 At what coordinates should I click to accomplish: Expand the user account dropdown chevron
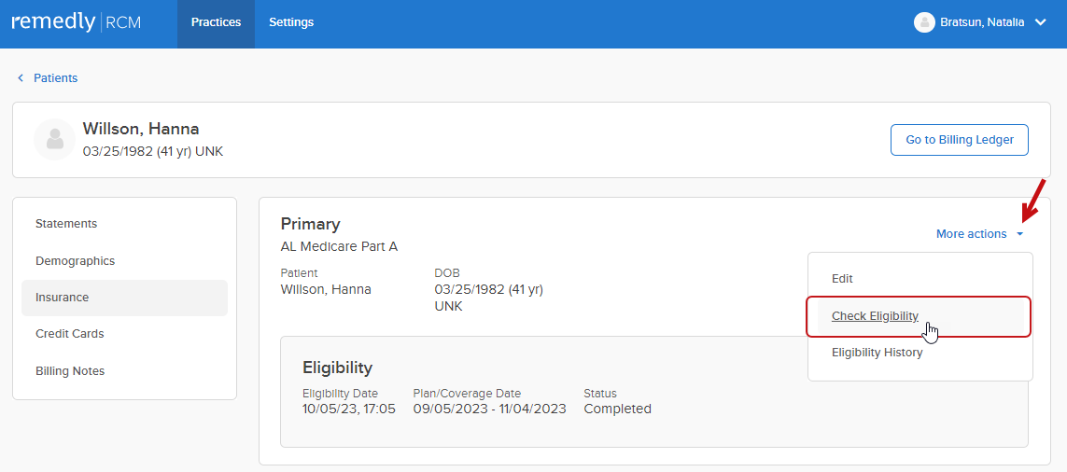pos(1041,22)
